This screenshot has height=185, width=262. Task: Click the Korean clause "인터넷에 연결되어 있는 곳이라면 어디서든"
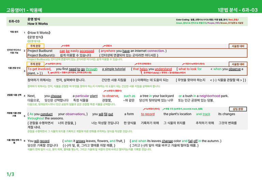point(129,55)
